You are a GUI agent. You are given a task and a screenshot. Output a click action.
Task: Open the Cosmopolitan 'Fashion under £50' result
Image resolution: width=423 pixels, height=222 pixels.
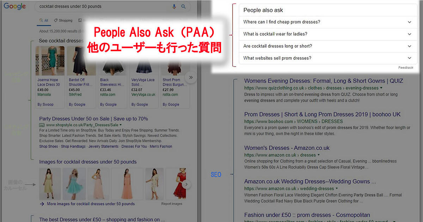(x=307, y=215)
